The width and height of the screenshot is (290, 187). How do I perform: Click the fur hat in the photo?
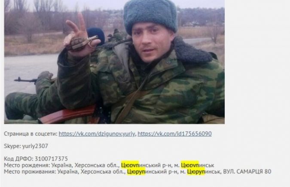coord(150,16)
